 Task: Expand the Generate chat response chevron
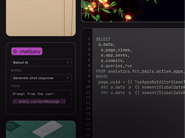point(67,78)
